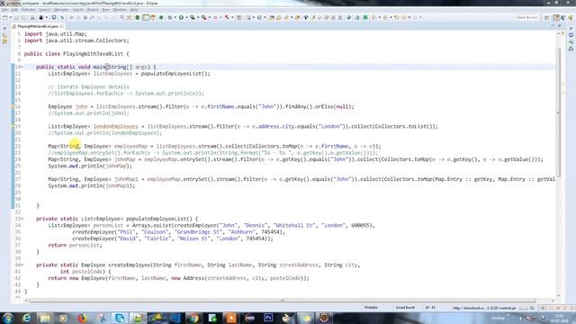
Task: Collapse the createEmployee method fold marker
Action: (x=22, y=265)
